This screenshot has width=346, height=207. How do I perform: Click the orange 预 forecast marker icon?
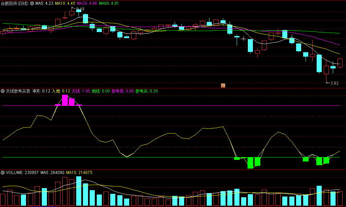click(x=223, y=85)
